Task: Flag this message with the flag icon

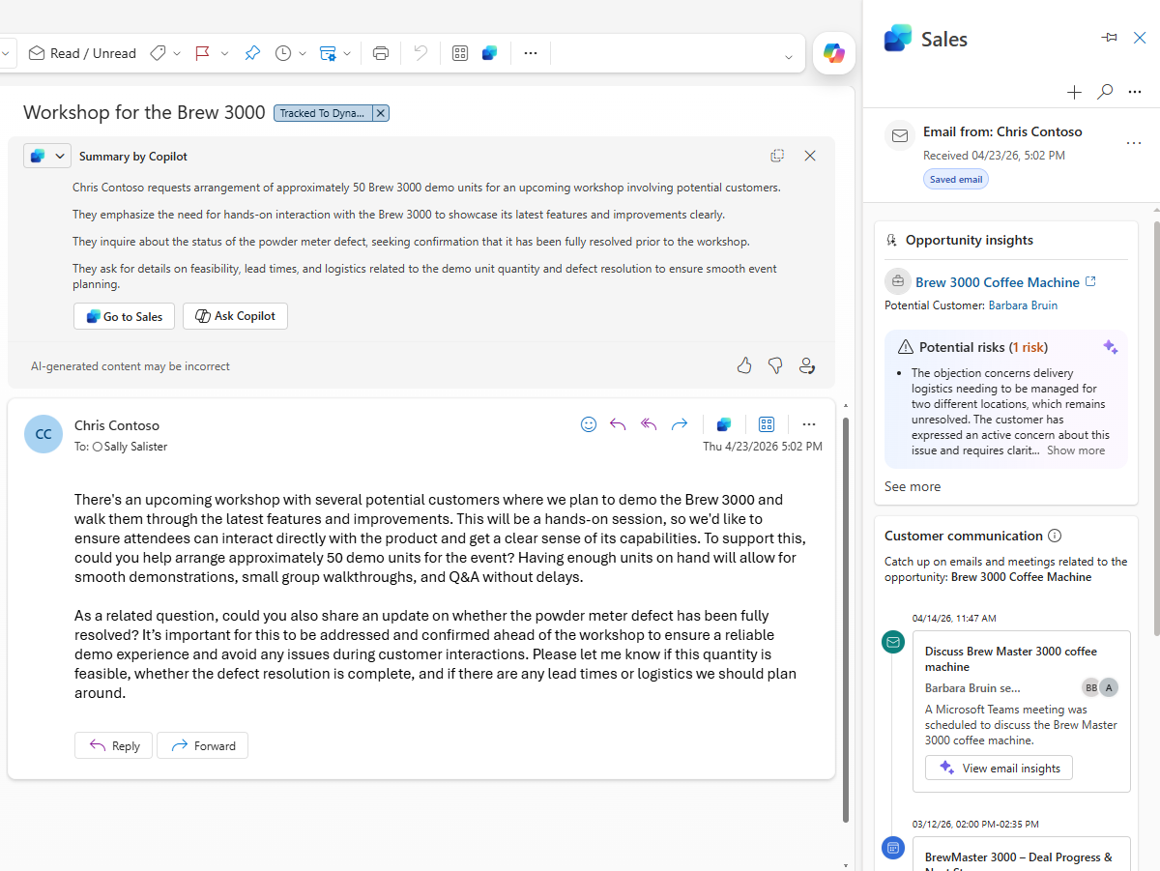Action: tap(203, 53)
